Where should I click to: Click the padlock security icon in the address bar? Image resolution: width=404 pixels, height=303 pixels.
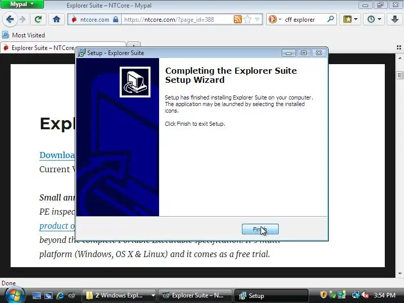coord(116,19)
